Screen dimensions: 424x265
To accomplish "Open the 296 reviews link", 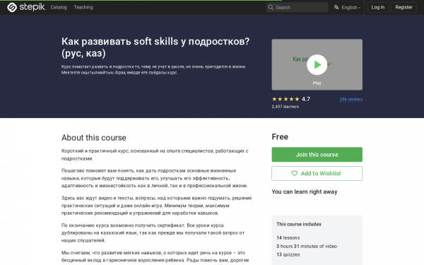I will 351,99.
